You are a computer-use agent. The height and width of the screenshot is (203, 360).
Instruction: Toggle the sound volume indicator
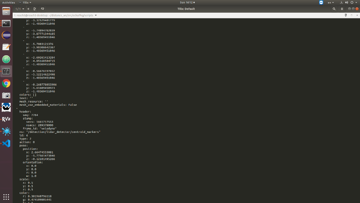tap(346, 2)
